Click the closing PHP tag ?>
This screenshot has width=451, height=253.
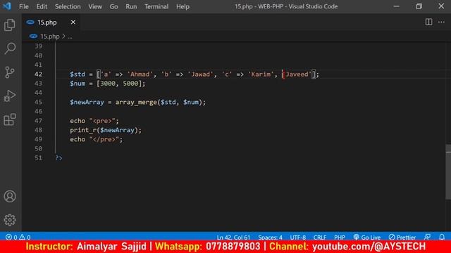[x=58, y=158]
